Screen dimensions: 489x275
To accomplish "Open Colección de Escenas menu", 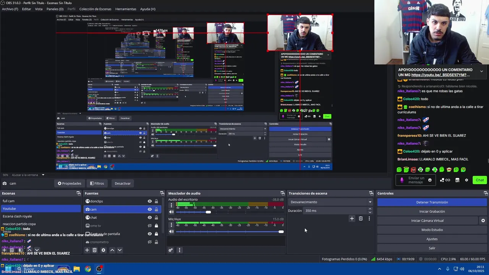I will point(95,9).
